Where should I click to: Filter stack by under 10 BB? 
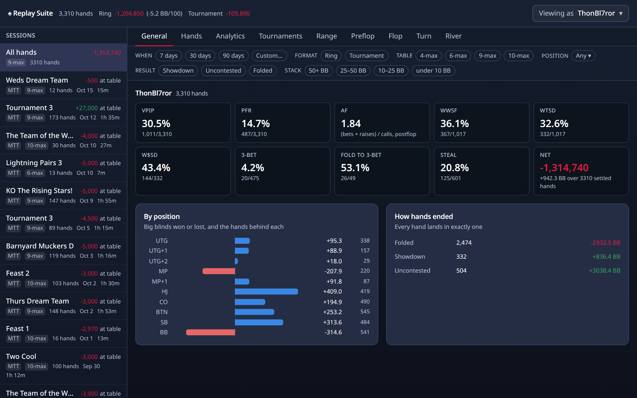coord(433,71)
